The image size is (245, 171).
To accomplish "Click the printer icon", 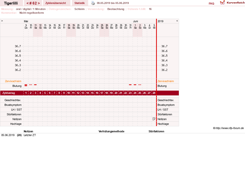I will tap(93, 3).
